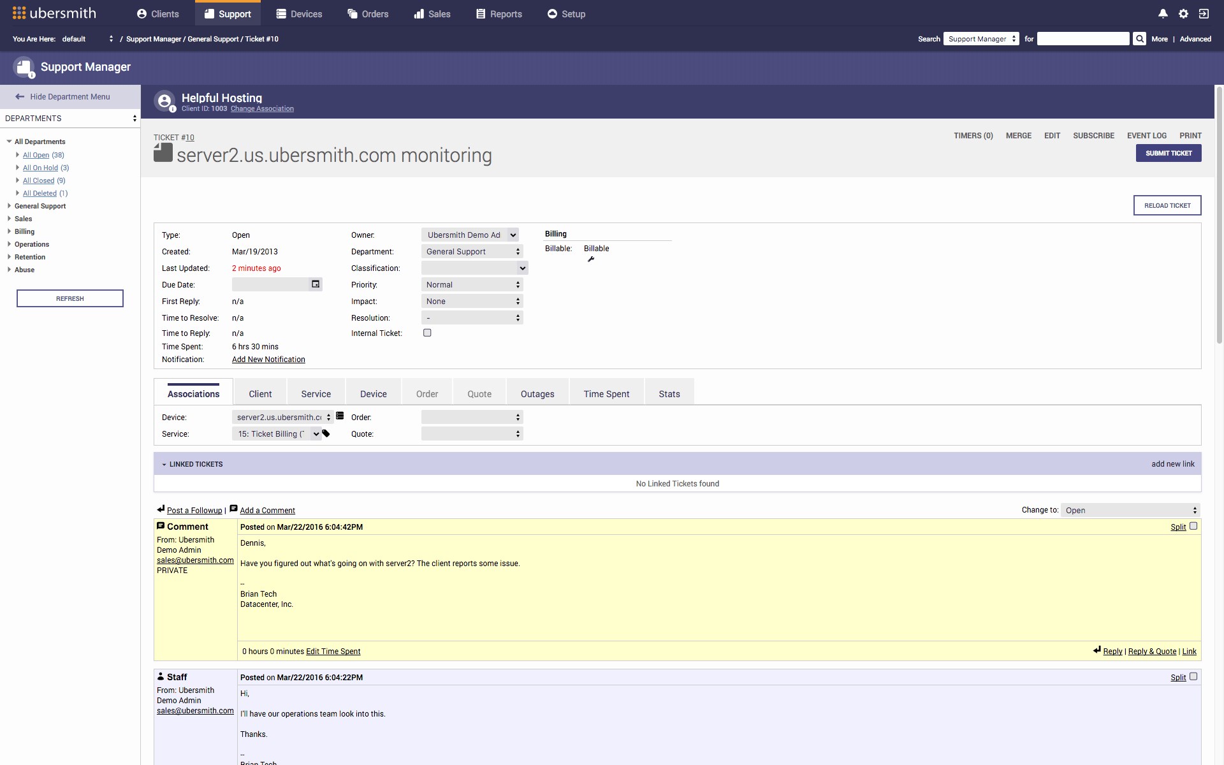Screen dimensions: 1224x765
Task: Open the Due Date calendar picker
Action: tap(316, 284)
